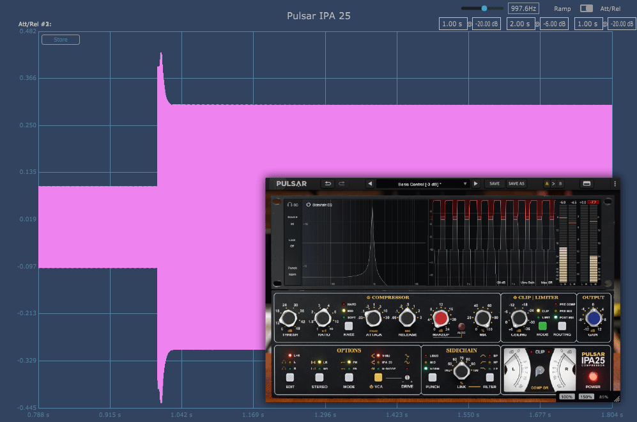Open the three-dot options menu in Pulsar

[x=615, y=184]
